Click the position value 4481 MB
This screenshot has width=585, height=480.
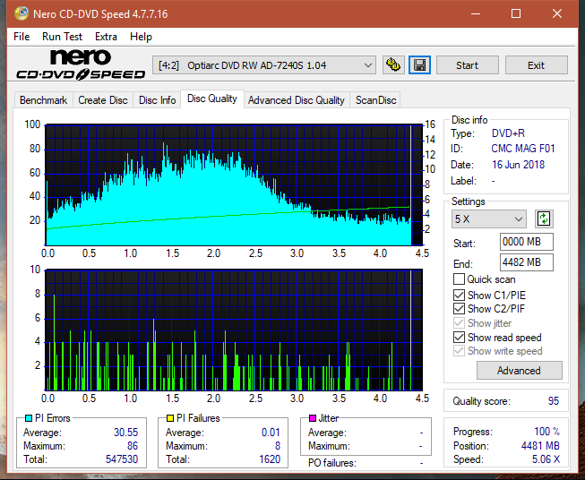pos(540,446)
